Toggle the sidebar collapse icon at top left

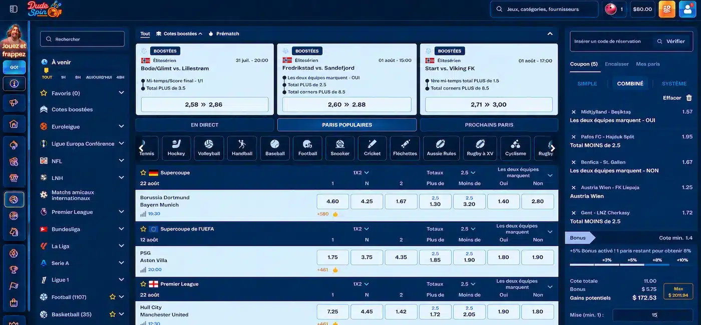[14, 9]
